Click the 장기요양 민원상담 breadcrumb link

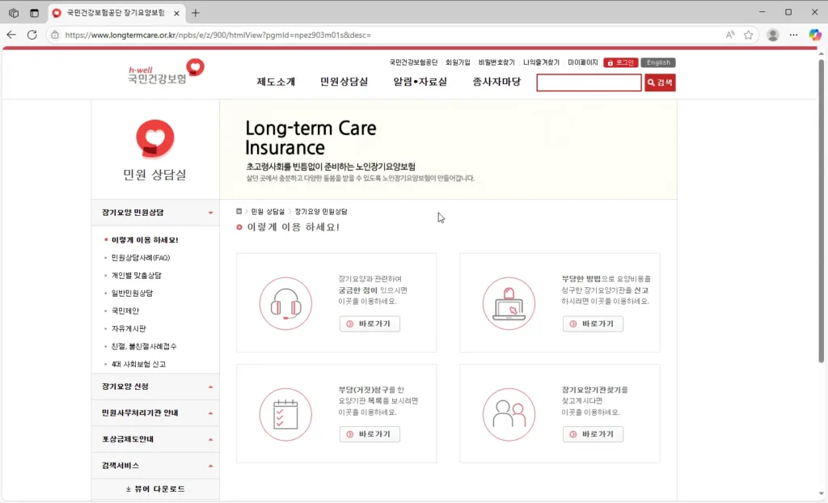point(320,211)
